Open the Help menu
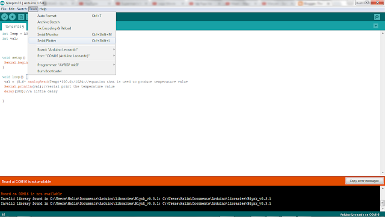Image resolution: width=385 pixels, height=217 pixels. (x=43, y=9)
